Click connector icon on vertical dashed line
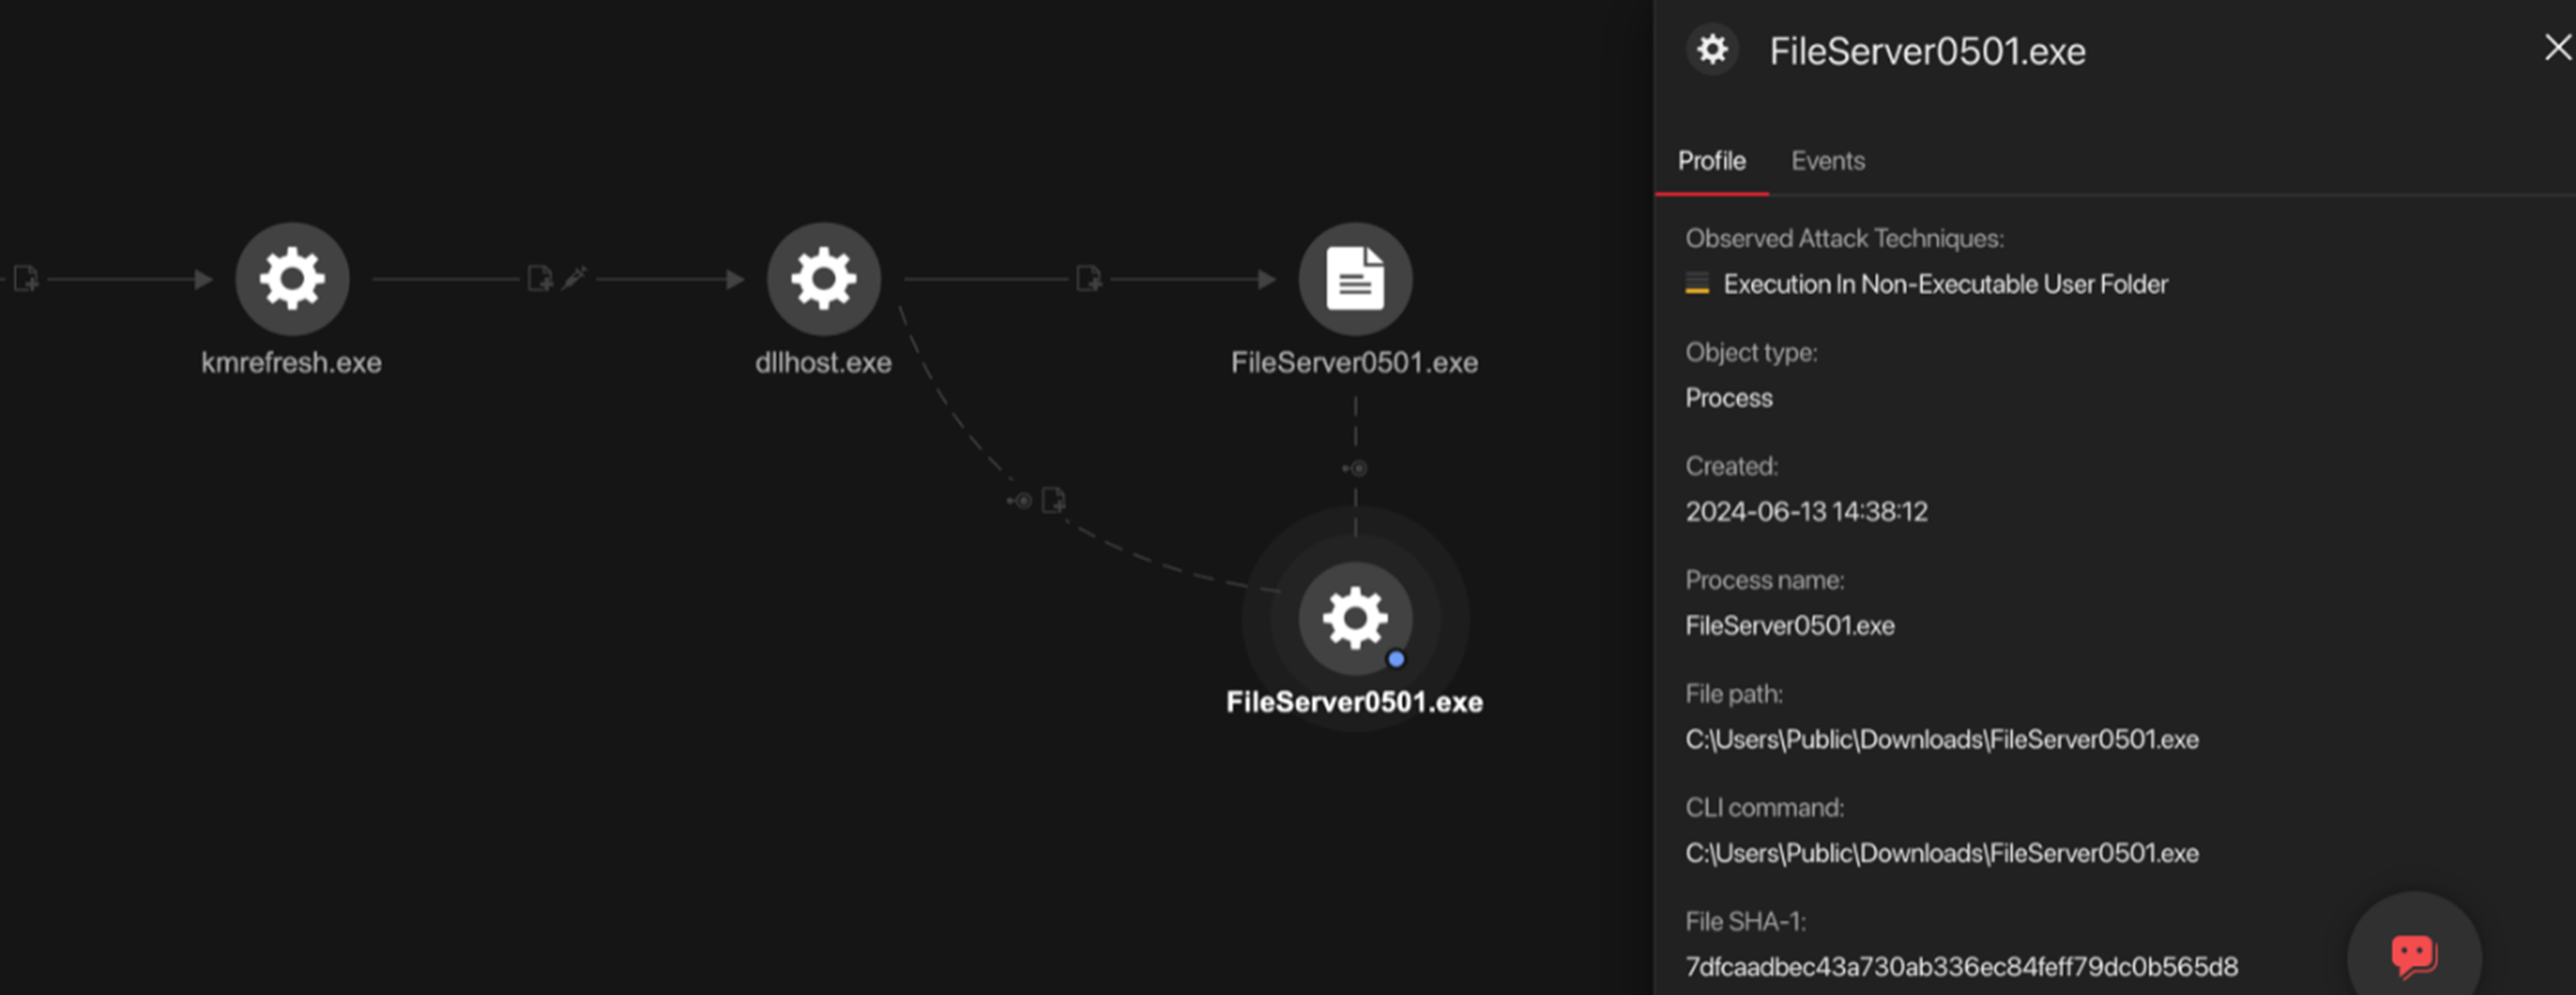This screenshot has width=2576, height=995. point(1355,468)
